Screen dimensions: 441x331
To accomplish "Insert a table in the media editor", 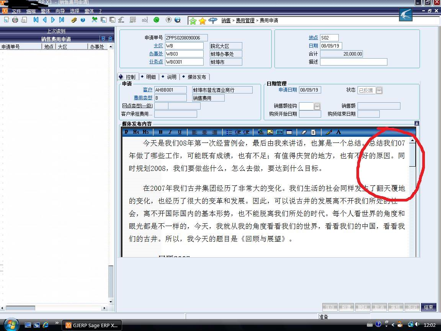I will [289, 132].
